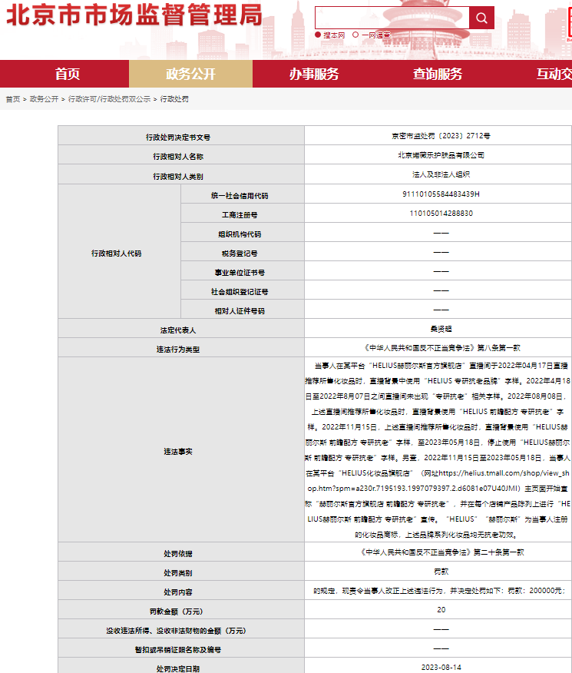Click the magnifier search button
The width and height of the screenshot is (572, 673).
pyautogui.click(x=481, y=18)
